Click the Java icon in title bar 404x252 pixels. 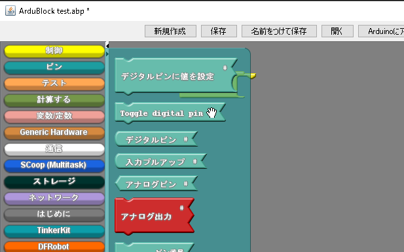(x=10, y=11)
